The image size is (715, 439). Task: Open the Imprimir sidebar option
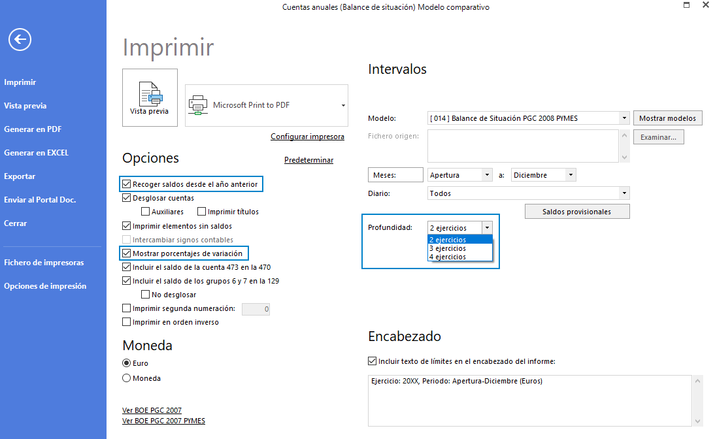pyautogui.click(x=20, y=82)
